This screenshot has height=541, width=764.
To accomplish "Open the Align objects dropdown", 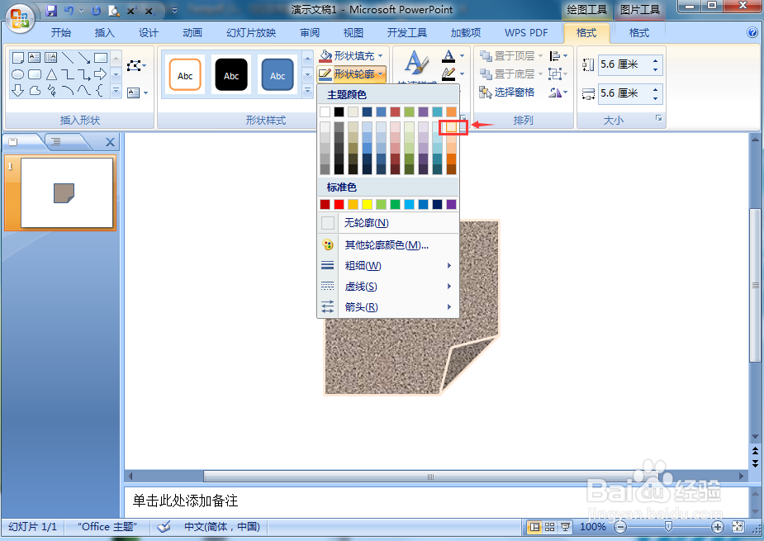I will (558, 56).
